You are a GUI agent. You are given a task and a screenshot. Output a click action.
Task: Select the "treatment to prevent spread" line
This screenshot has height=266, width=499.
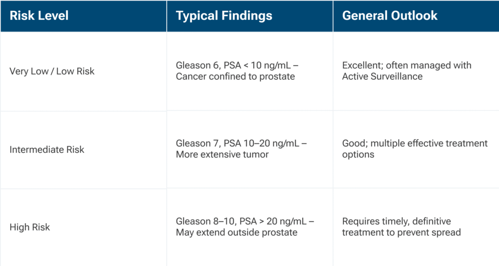pos(402,232)
